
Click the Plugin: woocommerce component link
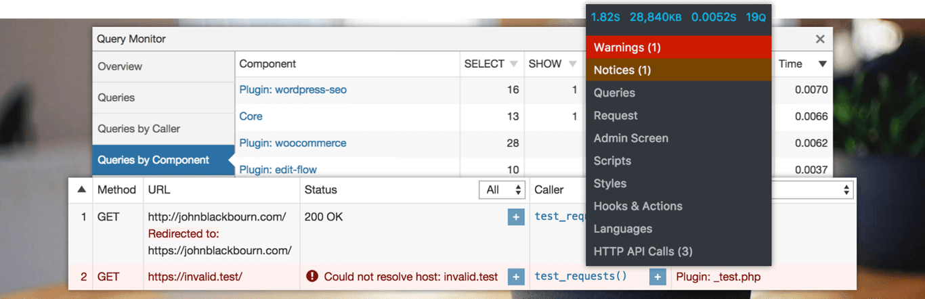click(293, 143)
